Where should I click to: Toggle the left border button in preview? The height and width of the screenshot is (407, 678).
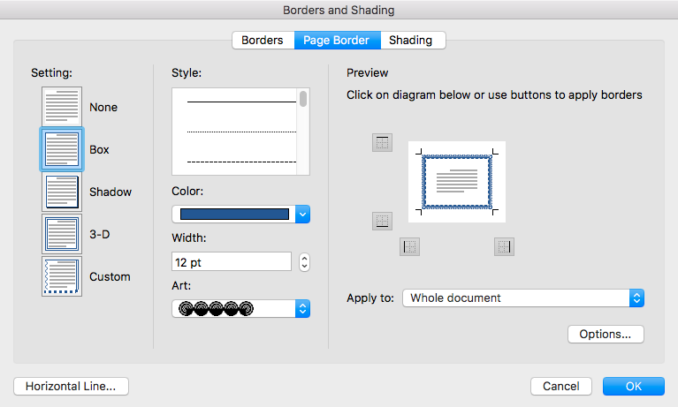409,246
